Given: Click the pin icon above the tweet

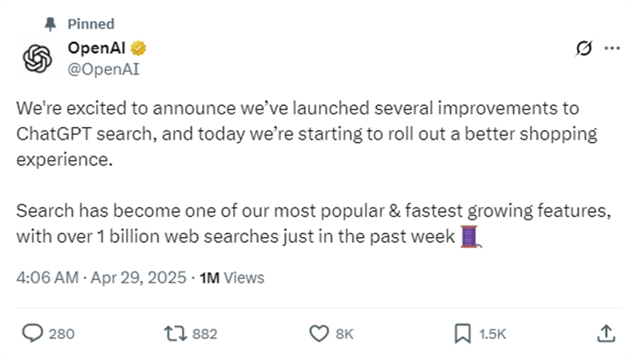Looking at the screenshot, I should pos(48,24).
